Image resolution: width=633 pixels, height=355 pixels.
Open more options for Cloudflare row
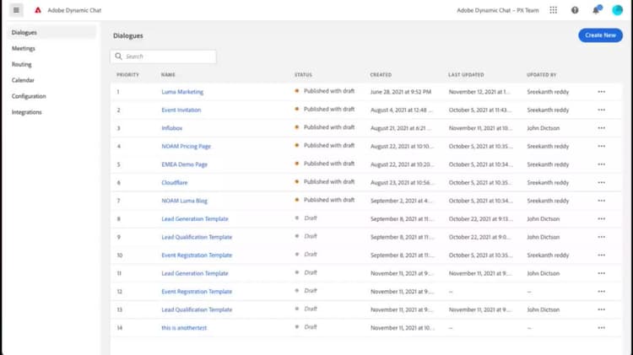point(601,182)
